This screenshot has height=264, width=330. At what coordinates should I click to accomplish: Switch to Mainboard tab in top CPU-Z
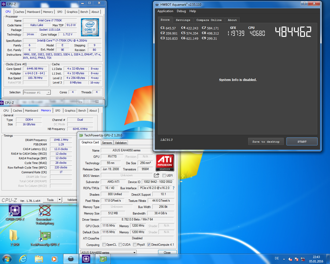coord(34,12)
